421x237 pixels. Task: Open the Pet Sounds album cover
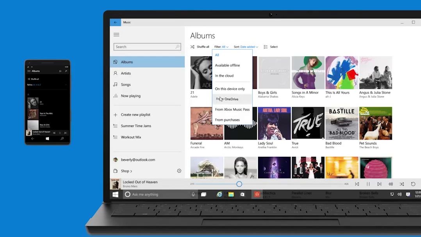tap(376, 123)
